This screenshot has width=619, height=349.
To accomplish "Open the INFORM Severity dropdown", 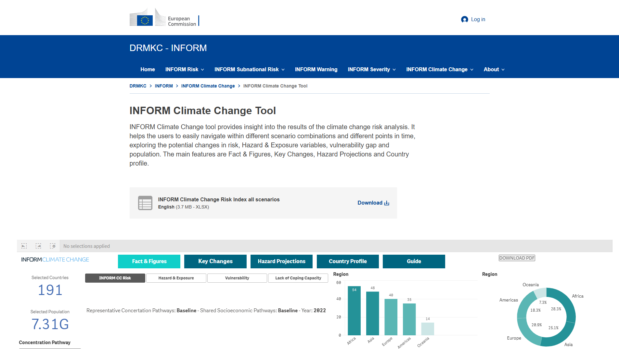I will click(x=371, y=69).
